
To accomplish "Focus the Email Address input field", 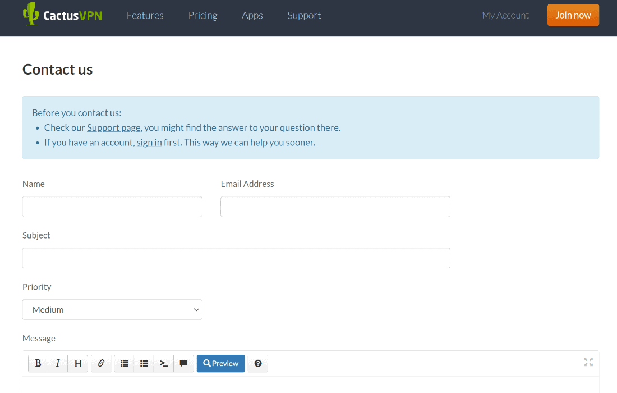I will [335, 207].
